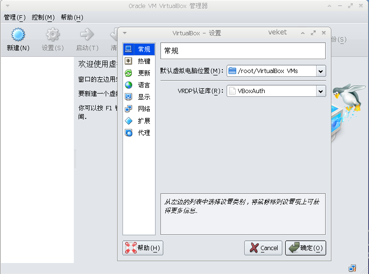Click the /root/VirtualBox VMs path field
Viewport: 369px width, 274px height.
tap(272, 71)
